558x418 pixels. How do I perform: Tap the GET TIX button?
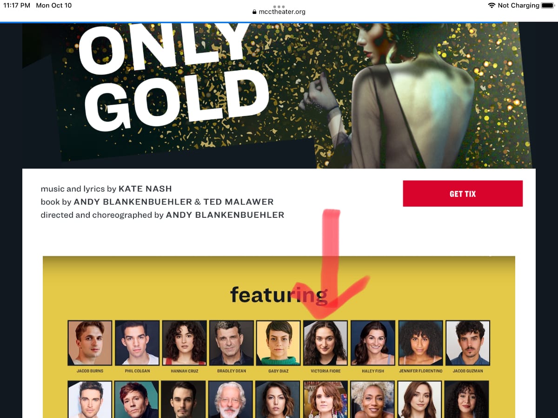click(x=463, y=194)
